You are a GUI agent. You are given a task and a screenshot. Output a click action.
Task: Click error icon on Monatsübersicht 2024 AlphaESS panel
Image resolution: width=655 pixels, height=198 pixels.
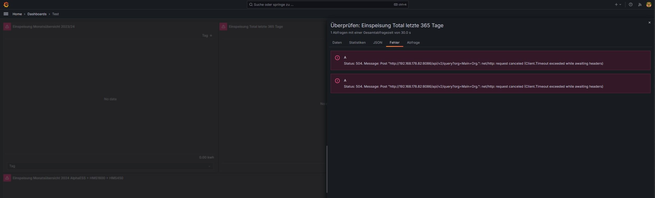click(x=7, y=178)
